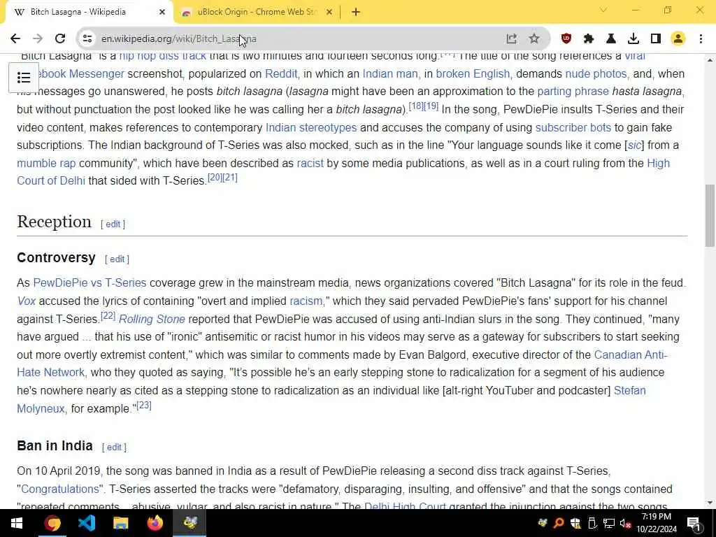Open a new browser tab
Image resolution: width=716 pixels, height=537 pixels.
point(356,12)
